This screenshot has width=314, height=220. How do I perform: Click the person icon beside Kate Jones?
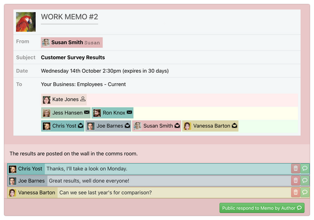pyautogui.click(x=83, y=99)
